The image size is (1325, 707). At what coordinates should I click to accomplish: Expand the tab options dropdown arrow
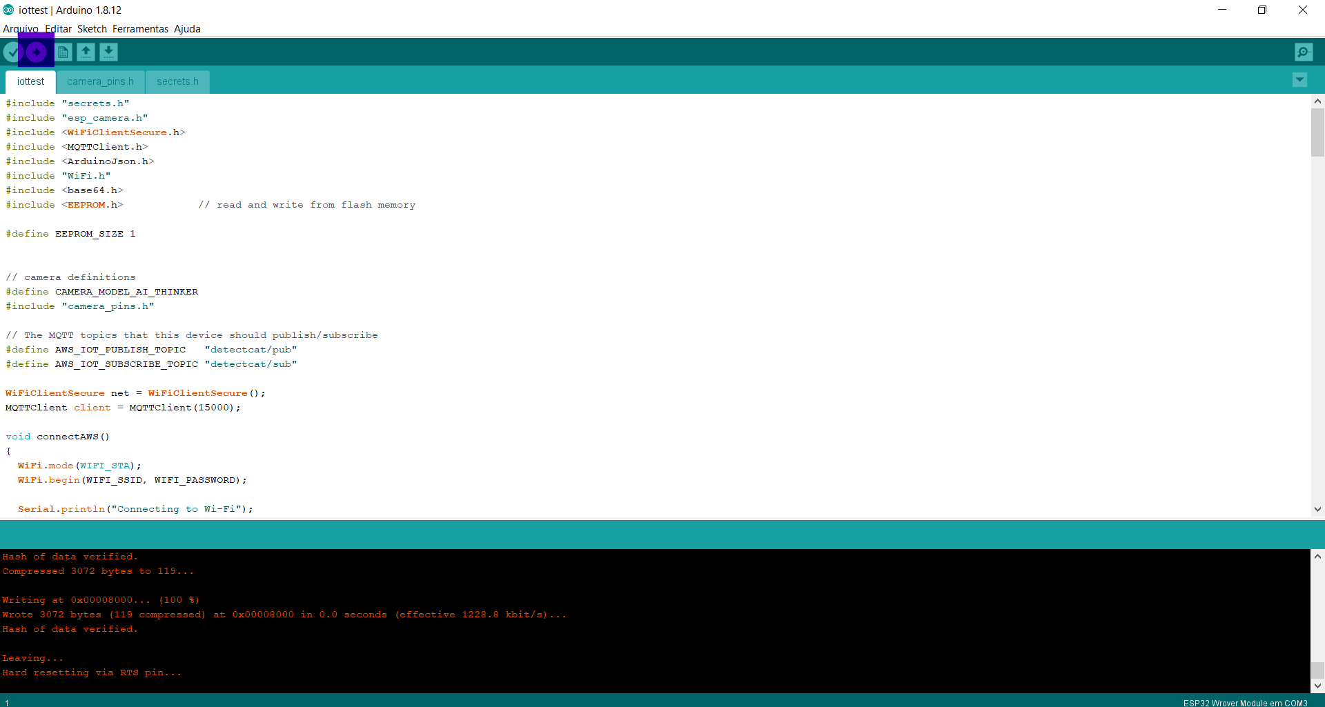pyautogui.click(x=1299, y=80)
